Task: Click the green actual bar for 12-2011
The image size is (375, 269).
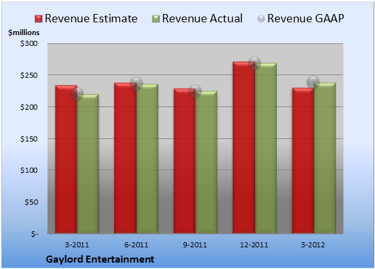Action: [x=265, y=148]
